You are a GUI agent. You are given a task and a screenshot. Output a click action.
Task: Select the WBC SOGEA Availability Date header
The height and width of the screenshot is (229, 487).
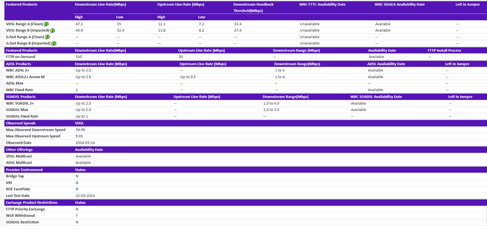point(399,4)
